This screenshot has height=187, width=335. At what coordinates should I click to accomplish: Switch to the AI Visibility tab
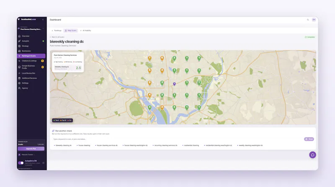click(x=85, y=30)
